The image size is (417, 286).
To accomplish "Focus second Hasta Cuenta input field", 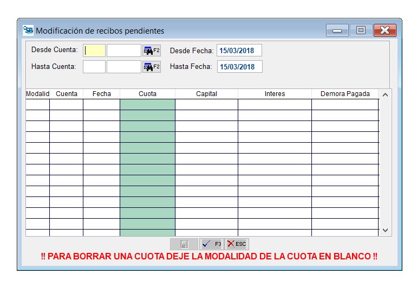I will point(124,67).
